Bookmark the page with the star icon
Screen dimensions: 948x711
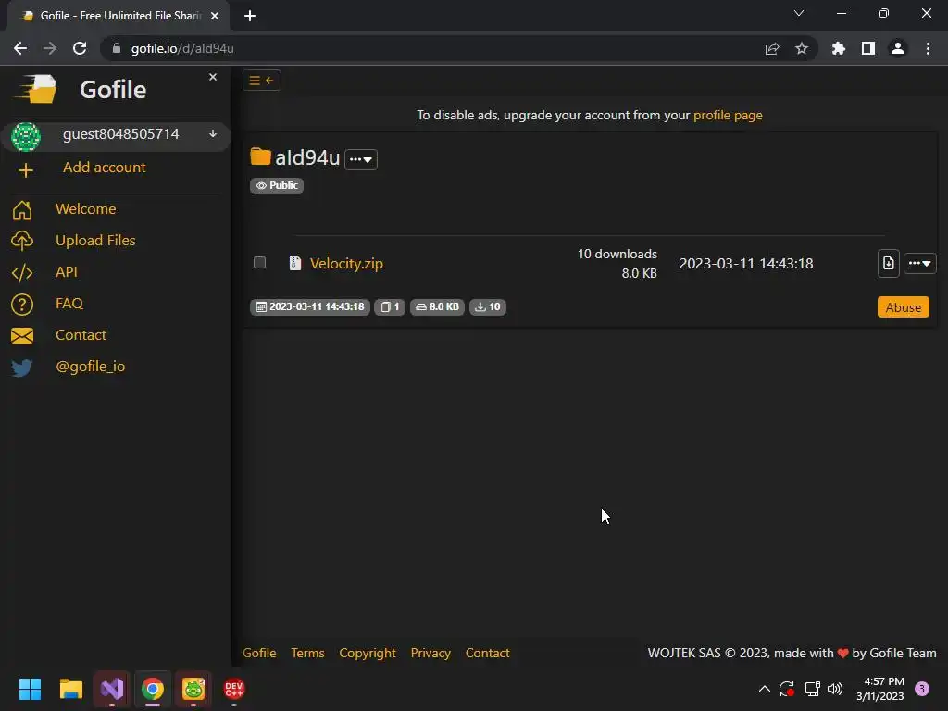802,48
